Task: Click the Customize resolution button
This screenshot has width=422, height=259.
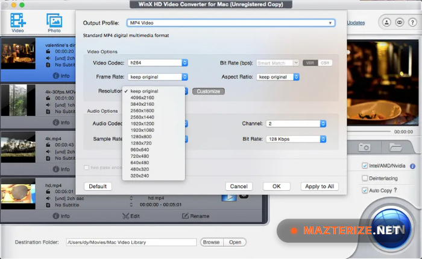Action: 209,91
